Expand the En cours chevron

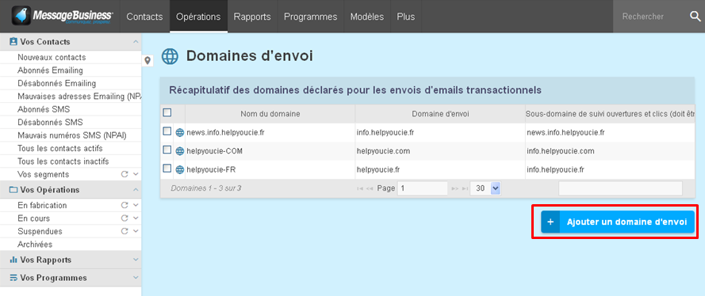[x=136, y=218]
